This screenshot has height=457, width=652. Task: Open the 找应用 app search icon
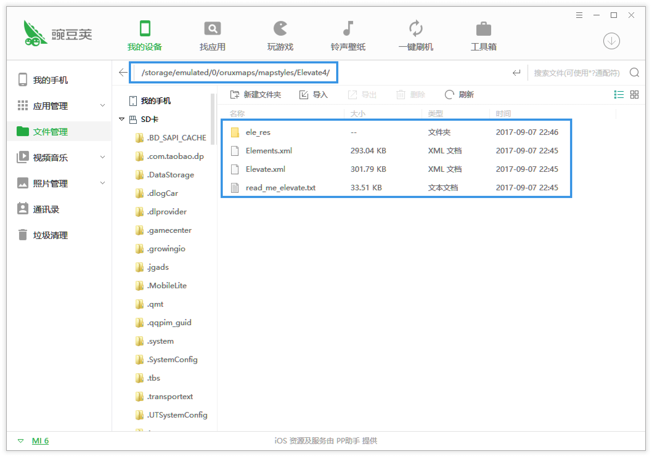point(212,29)
